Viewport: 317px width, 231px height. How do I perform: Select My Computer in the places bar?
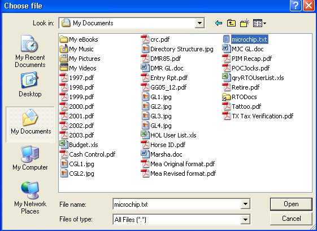(x=30, y=158)
